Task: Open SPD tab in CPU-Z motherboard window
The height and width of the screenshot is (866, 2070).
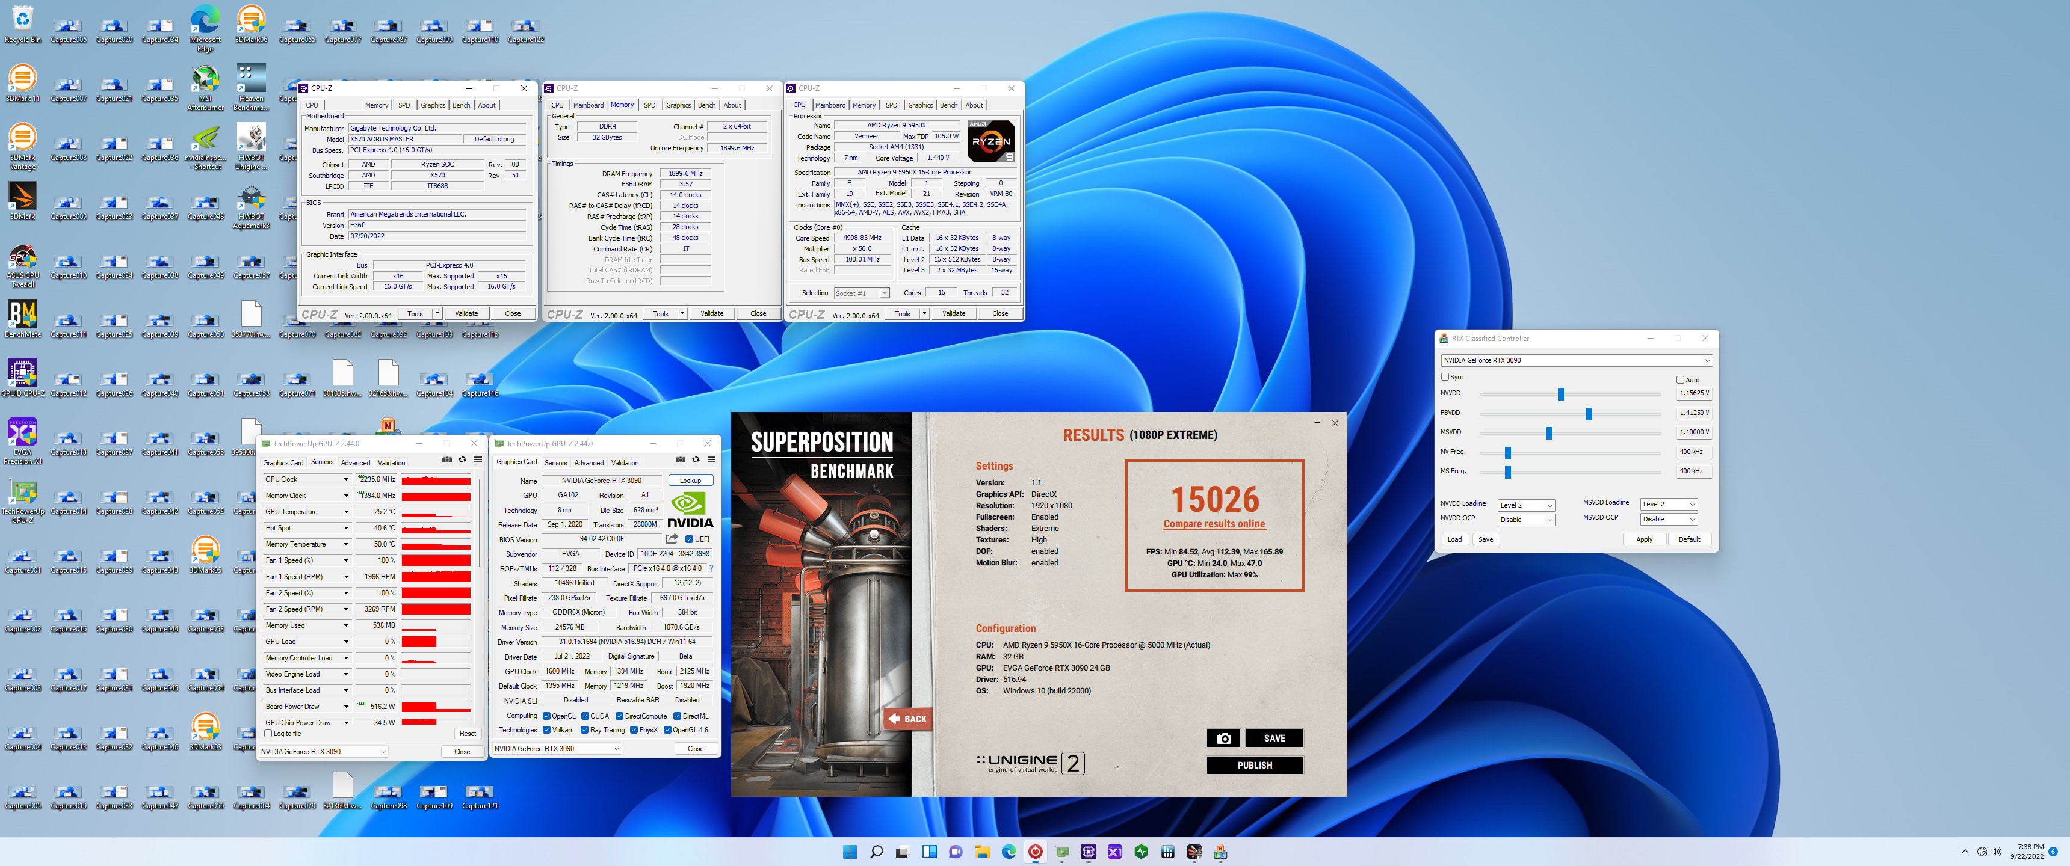Action: (404, 105)
